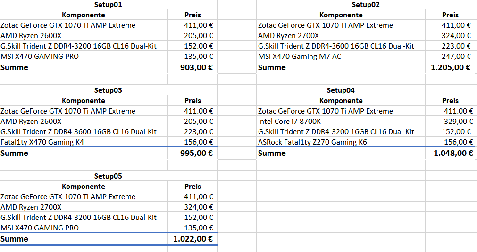This screenshot has height=252, width=477.
Task: Click Komponente header under Setup04
Action: (341, 100)
